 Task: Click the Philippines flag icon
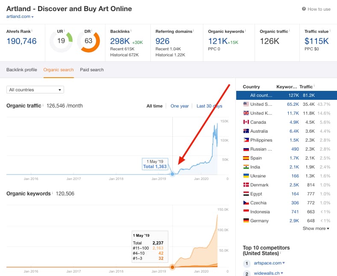[246, 140]
